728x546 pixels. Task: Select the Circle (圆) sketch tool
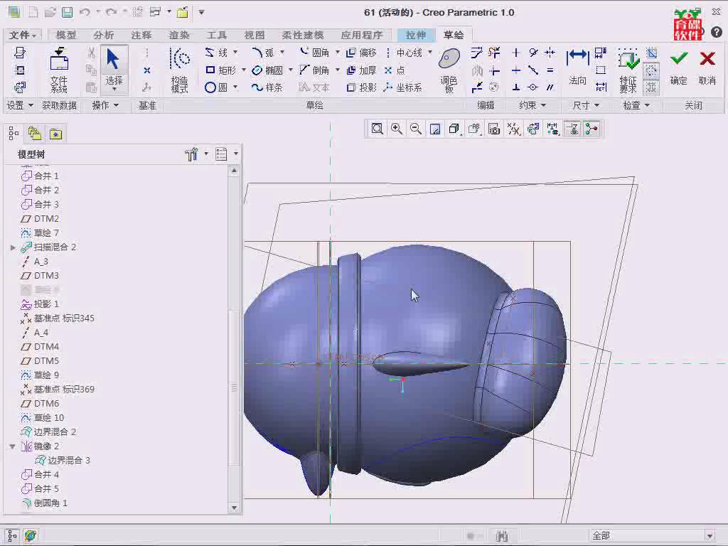pyautogui.click(x=216, y=87)
